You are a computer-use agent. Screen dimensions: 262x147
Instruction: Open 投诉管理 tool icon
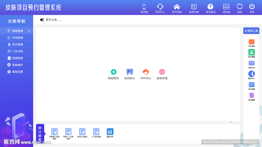[x=252, y=95]
